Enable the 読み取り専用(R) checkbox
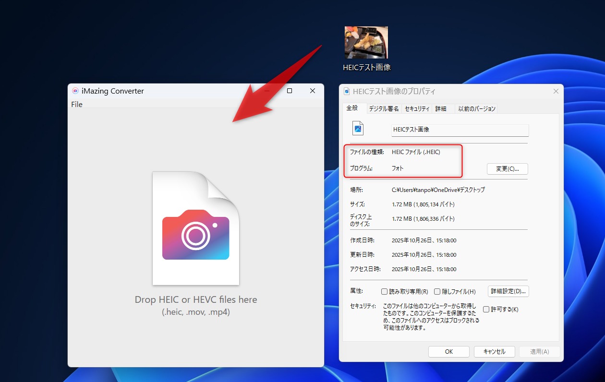 (385, 291)
